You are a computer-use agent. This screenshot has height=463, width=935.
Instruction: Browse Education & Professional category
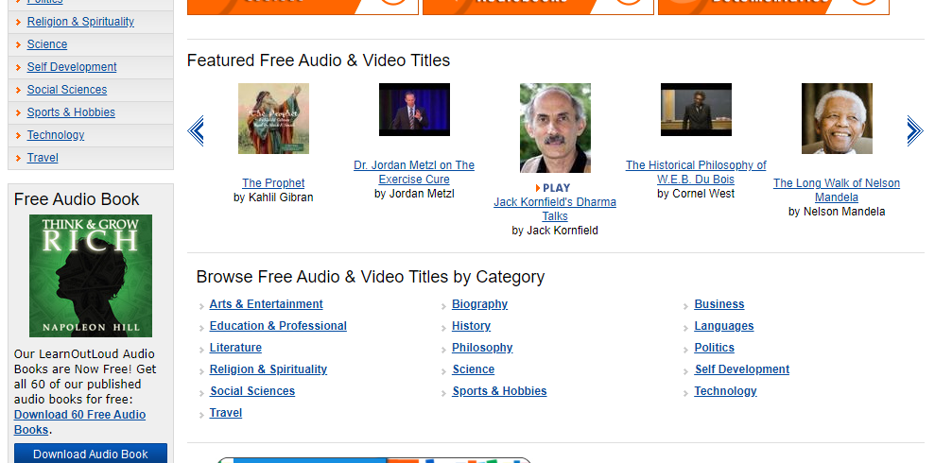click(278, 326)
